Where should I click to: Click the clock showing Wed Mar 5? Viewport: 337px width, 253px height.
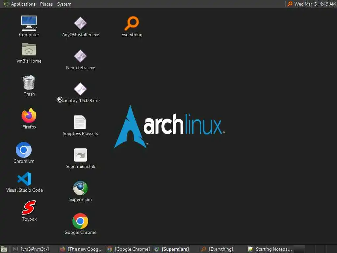tap(315, 4)
